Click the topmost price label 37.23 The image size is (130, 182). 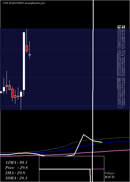[x=121, y=27]
